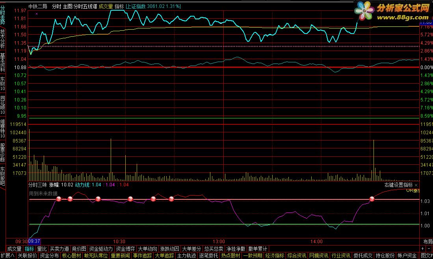Open the 资金驱动力 tab
The height and width of the screenshot is (259, 433).
click(x=101, y=248)
